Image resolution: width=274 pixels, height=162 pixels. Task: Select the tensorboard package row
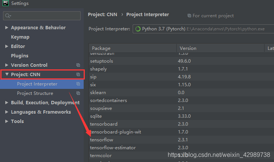pos(181,124)
